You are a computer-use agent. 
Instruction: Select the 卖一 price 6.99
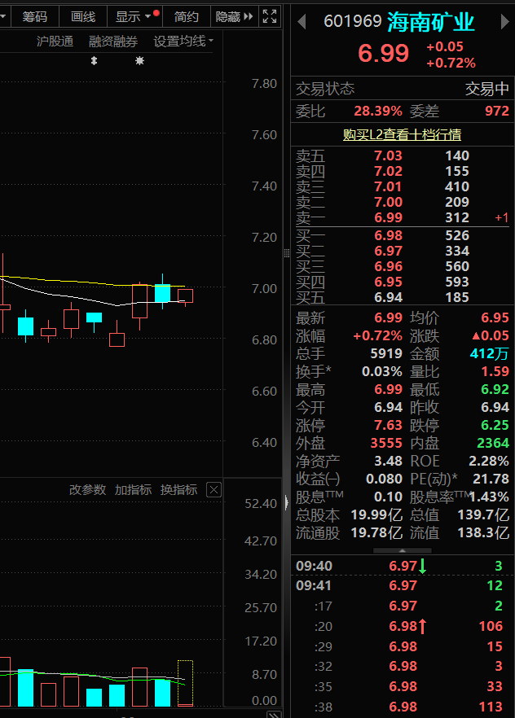(x=388, y=217)
